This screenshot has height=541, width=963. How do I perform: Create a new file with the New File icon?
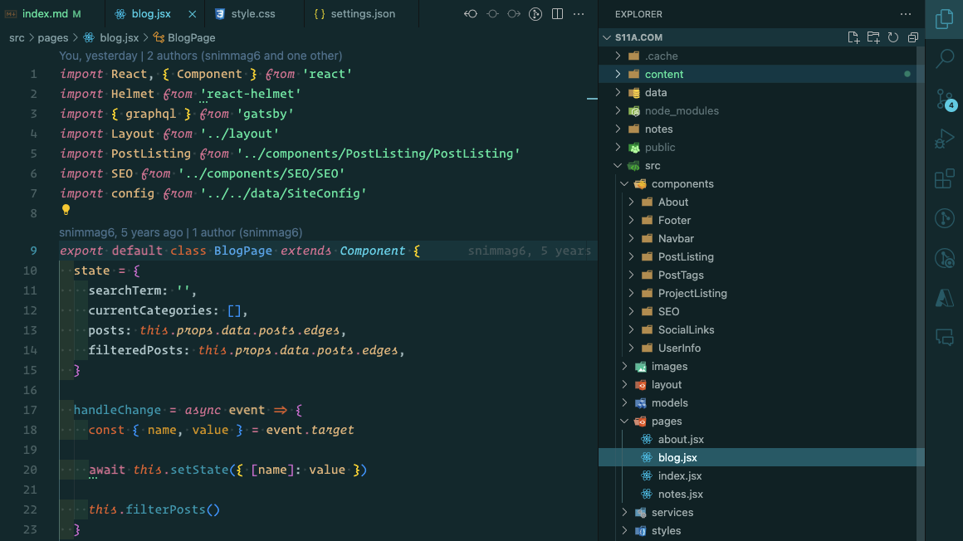(853, 37)
